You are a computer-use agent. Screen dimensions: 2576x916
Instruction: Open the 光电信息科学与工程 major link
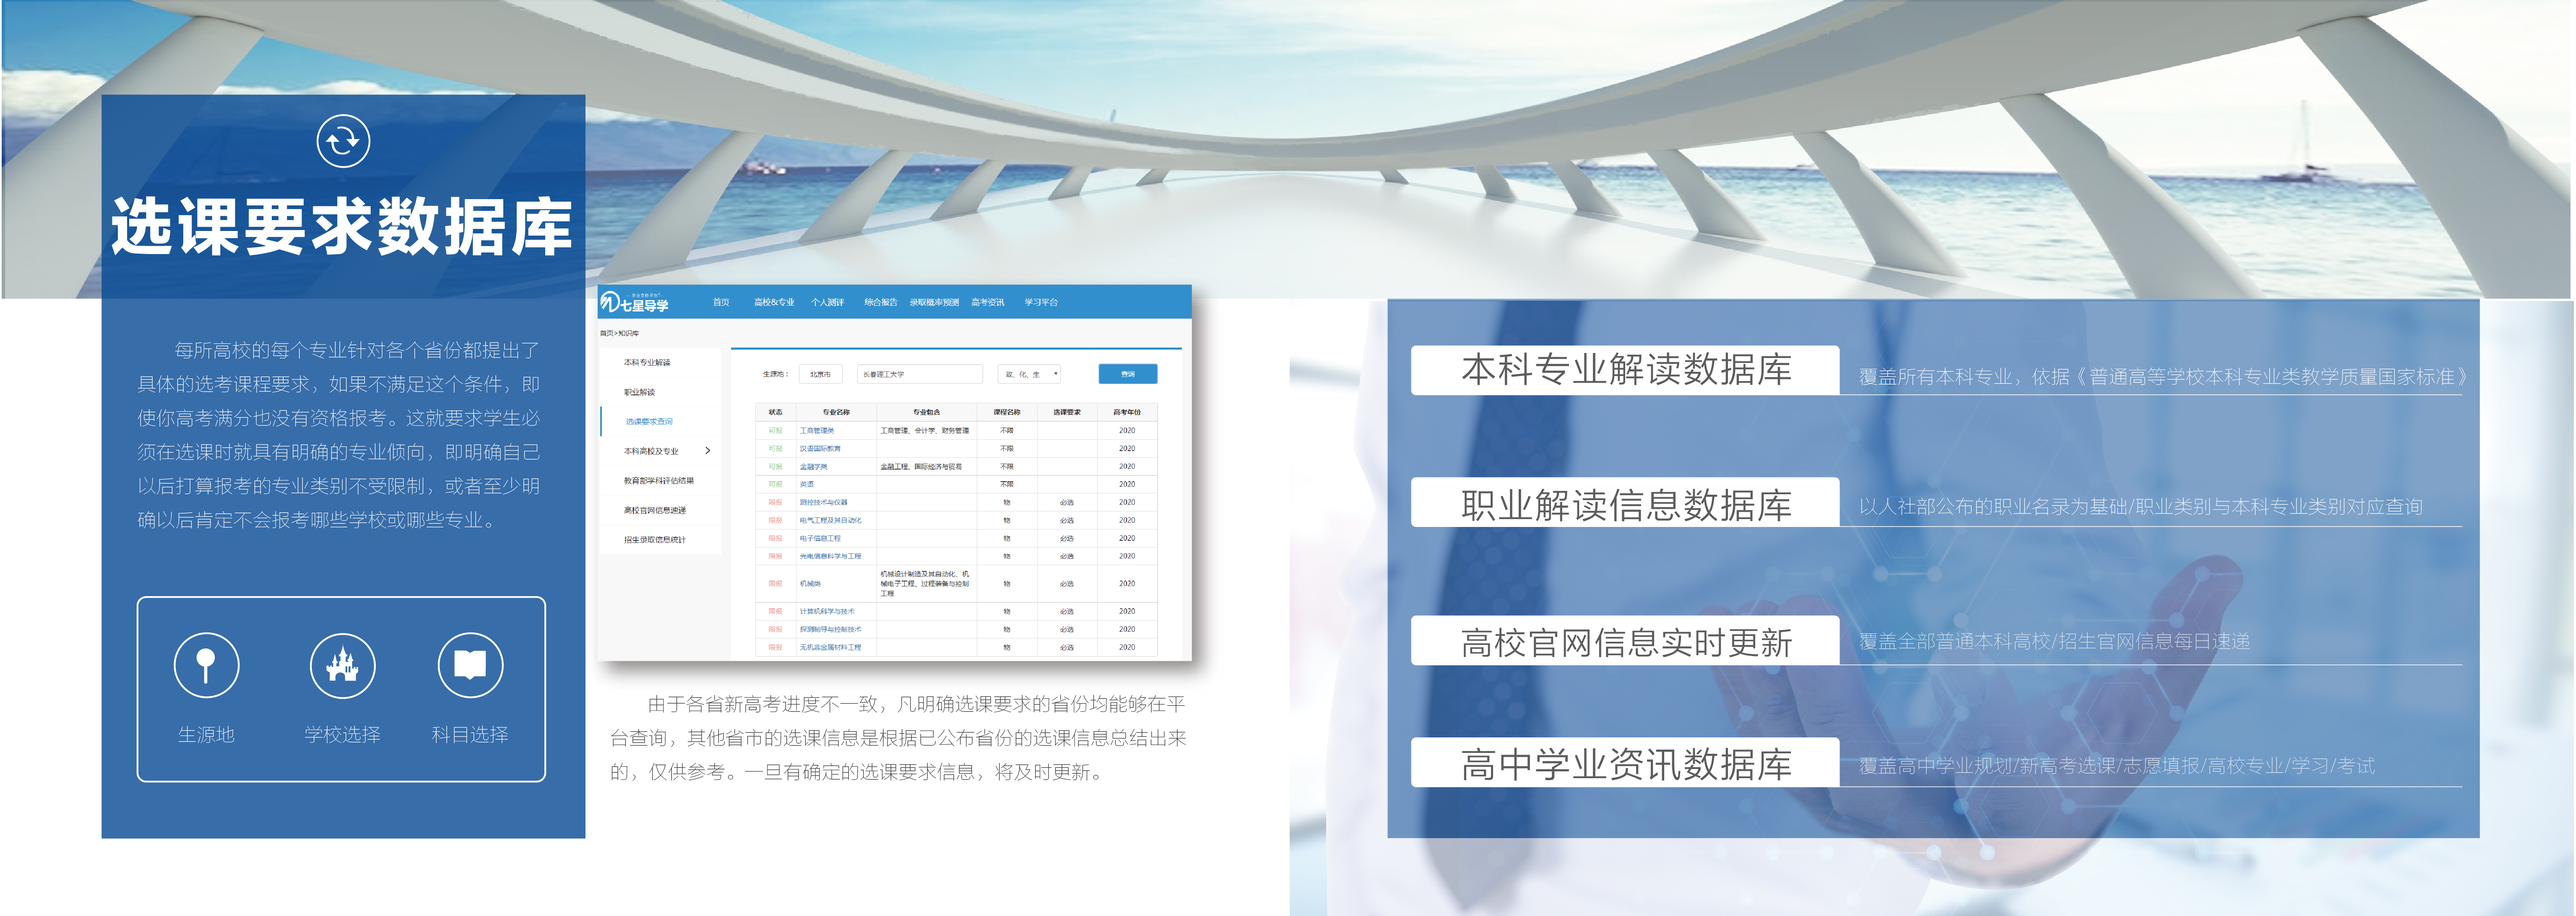coord(830,556)
